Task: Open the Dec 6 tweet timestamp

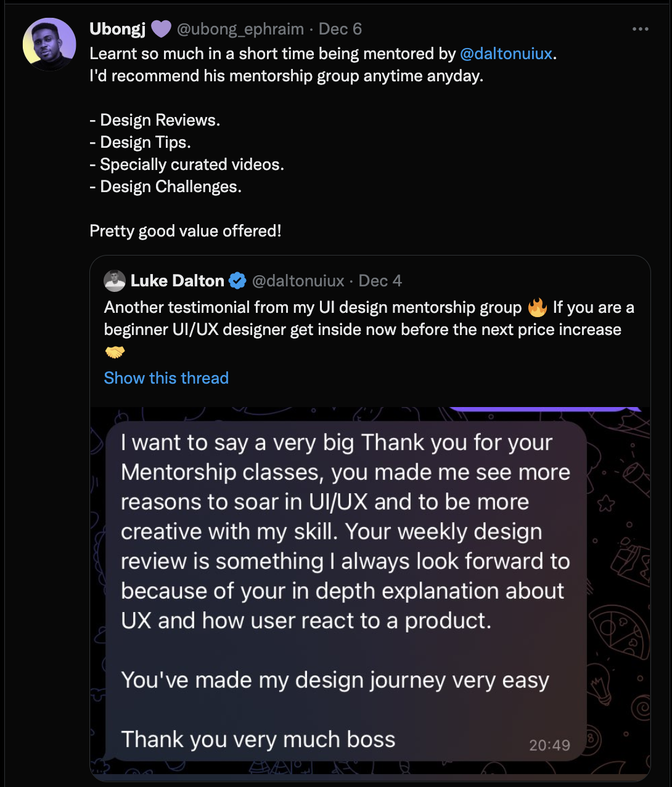Action: (340, 29)
